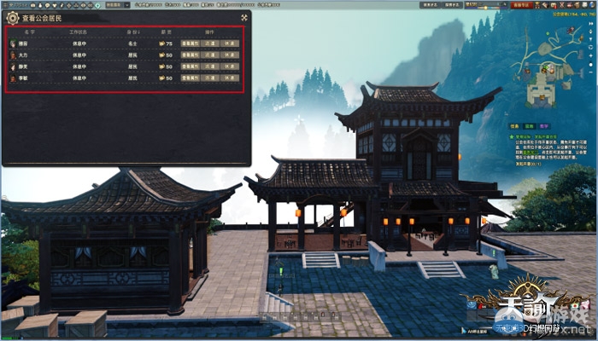Open the market stall icon in the top-right bar
The image size is (598, 341).
coord(569,5)
